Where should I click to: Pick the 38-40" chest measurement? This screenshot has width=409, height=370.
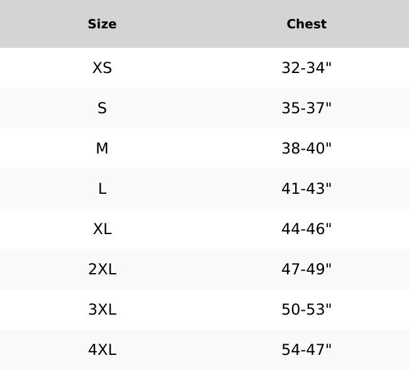[306, 149]
